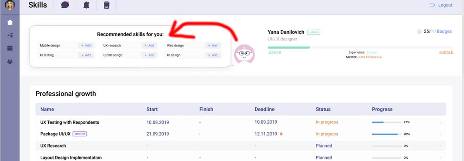Open the calendar sidebar icon
464x161 pixels.
(x=10, y=48)
